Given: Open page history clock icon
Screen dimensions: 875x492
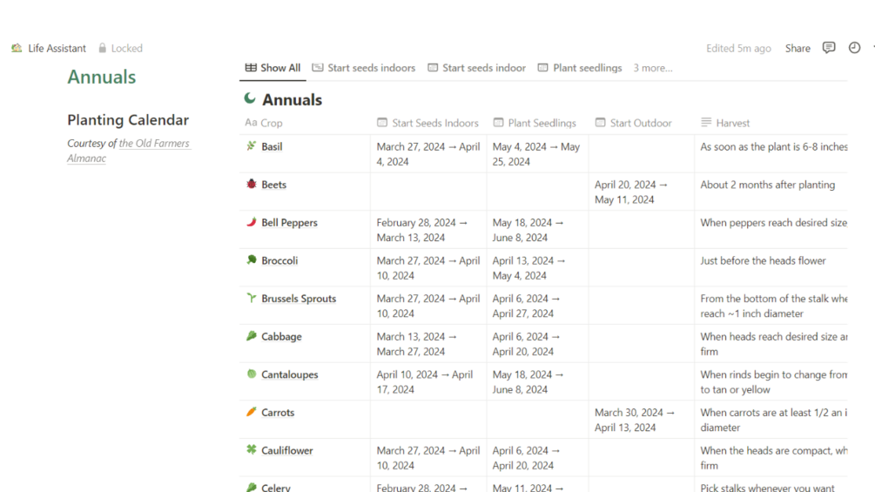Looking at the screenshot, I should click(x=854, y=48).
